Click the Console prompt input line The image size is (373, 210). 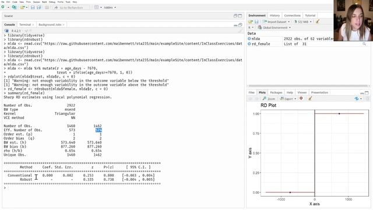pyautogui.click(x=124, y=188)
